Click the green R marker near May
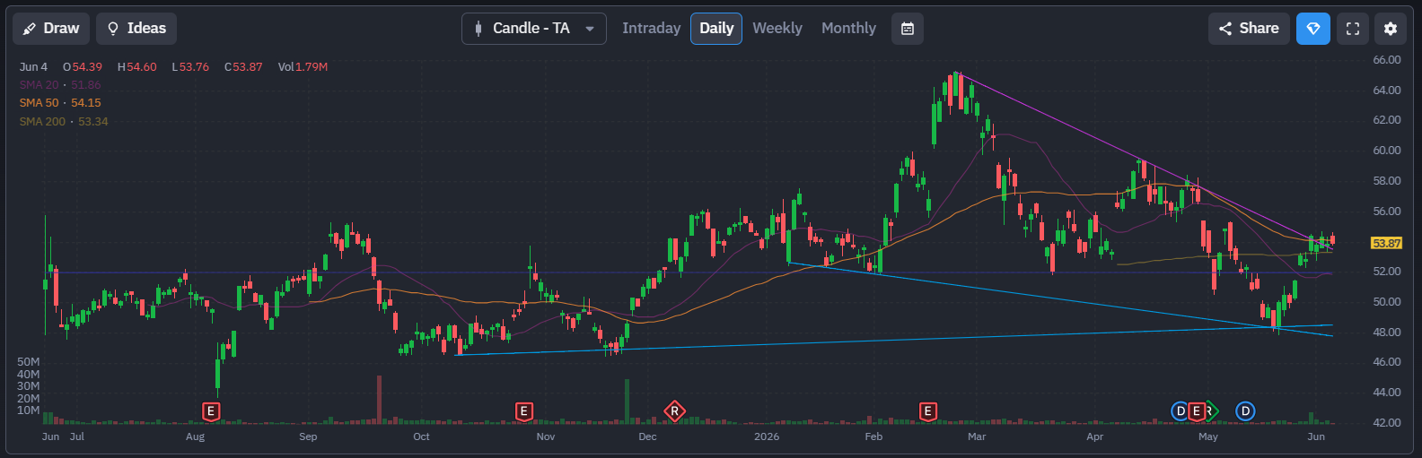1422x458 pixels. point(1211,411)
